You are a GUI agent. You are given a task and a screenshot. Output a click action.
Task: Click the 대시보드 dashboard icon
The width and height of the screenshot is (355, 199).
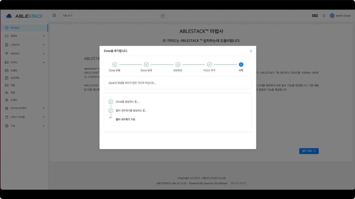click(x=7, y=28)
